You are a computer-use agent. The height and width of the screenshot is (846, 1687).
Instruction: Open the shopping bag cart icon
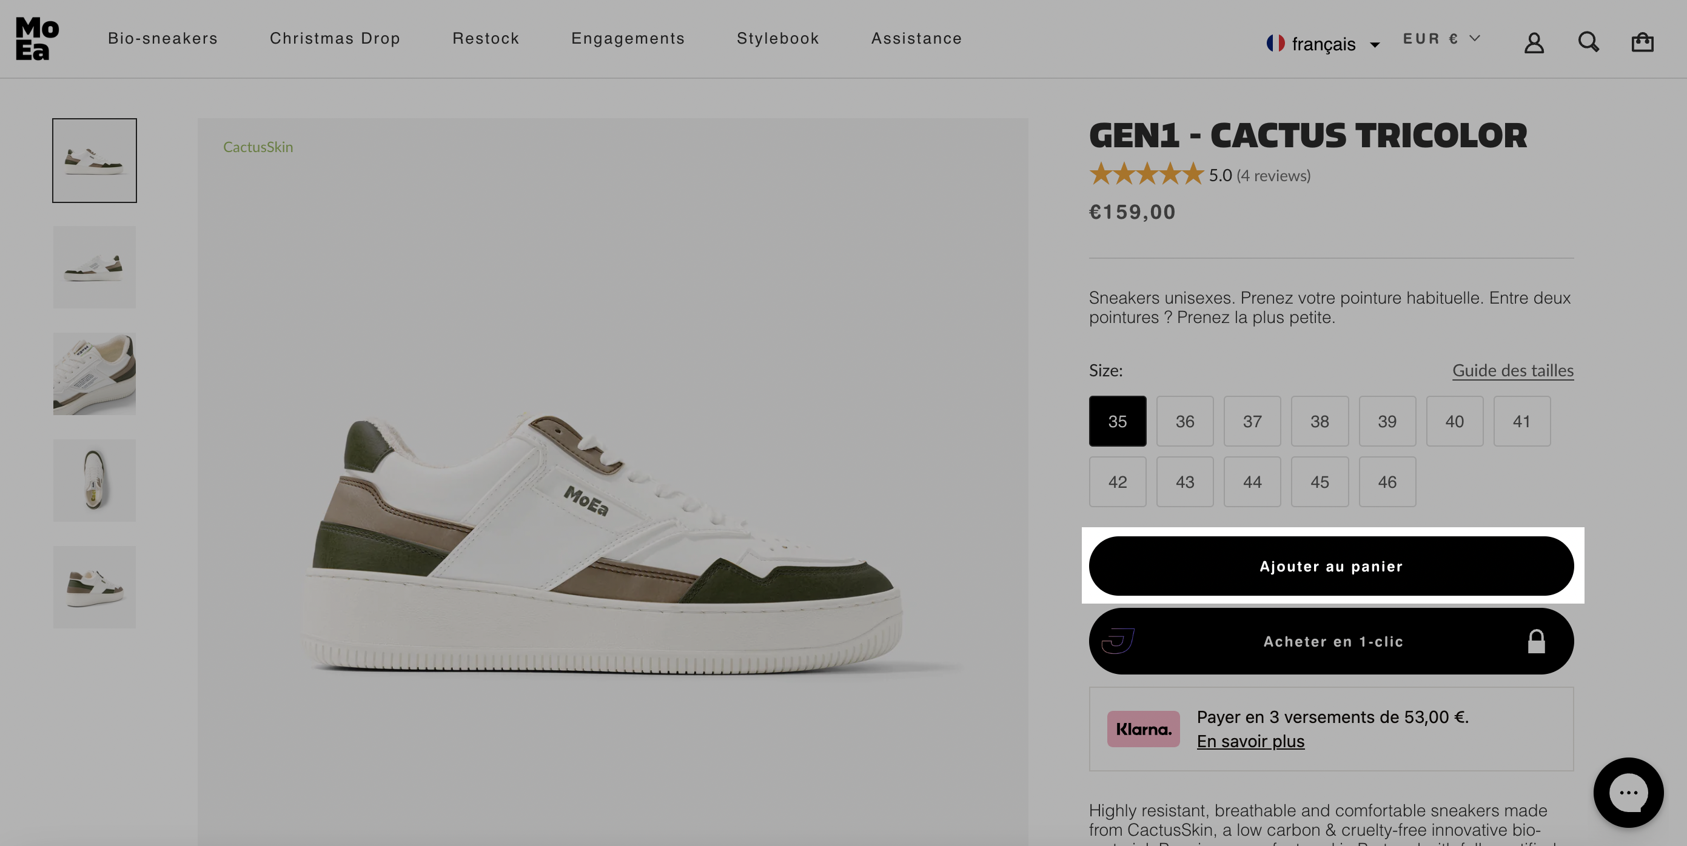coord(1642,42)
